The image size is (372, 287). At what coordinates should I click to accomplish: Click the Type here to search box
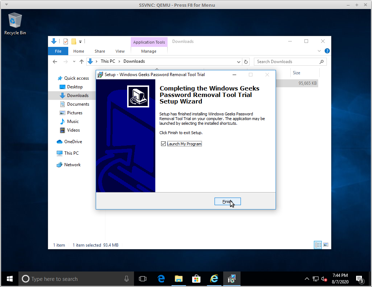pyautogui.click(x=76, y=279)
